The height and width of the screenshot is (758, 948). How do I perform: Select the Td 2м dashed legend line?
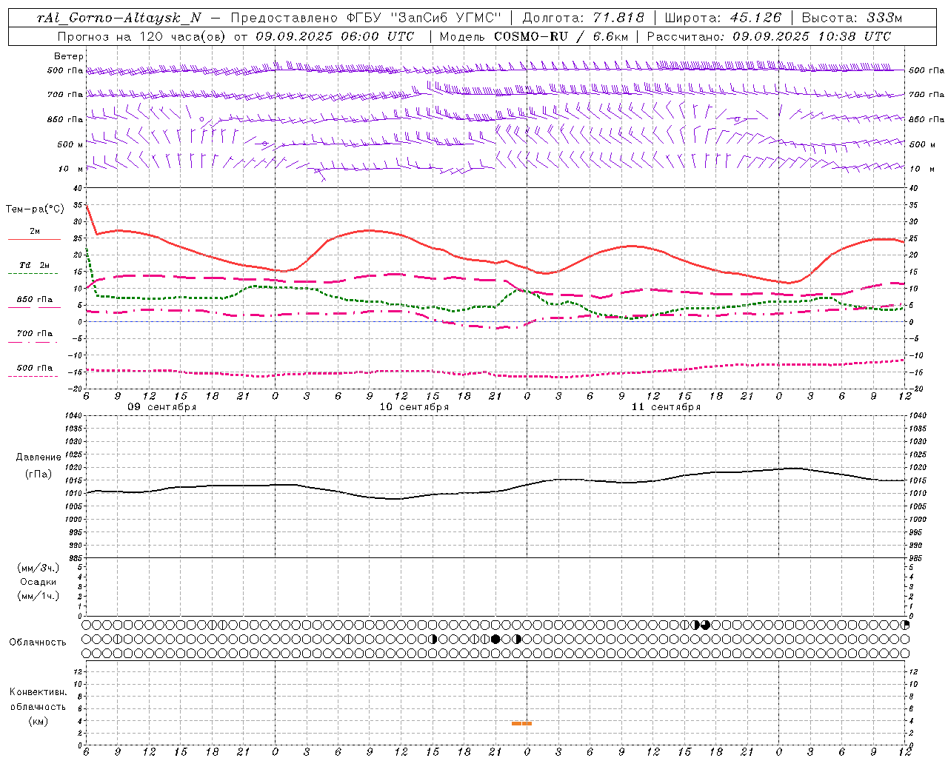pos(33,274)
